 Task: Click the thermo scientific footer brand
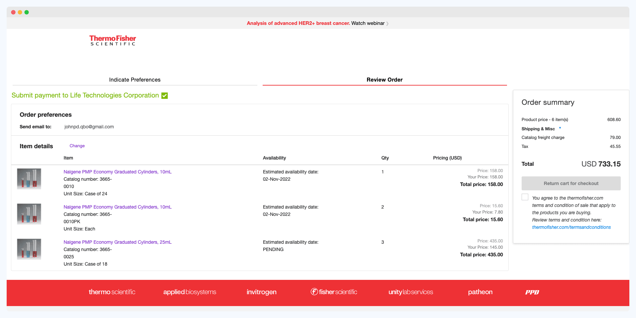click(x=112, y=292)
